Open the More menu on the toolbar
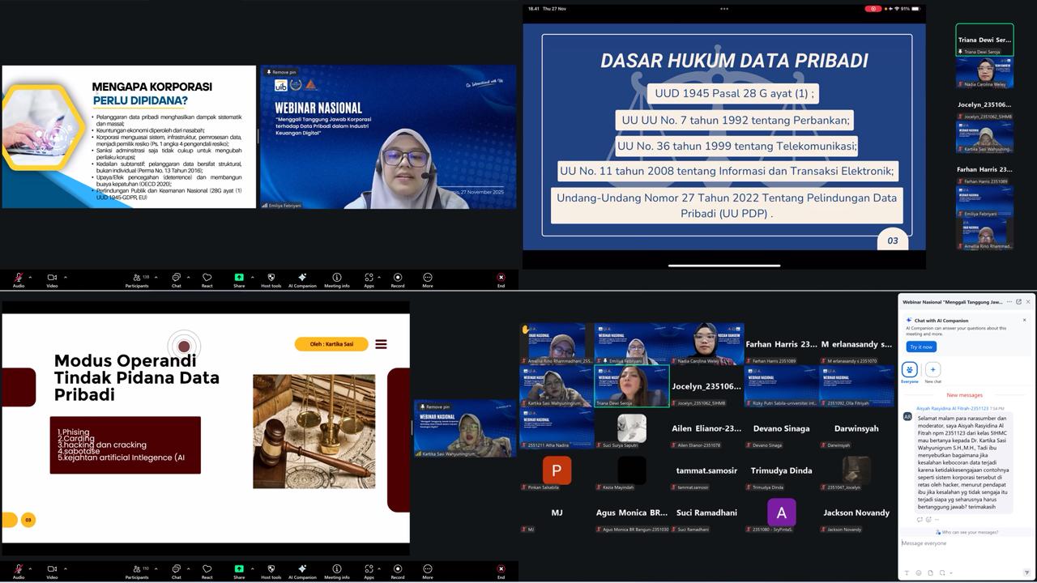This screenshot has height=583, width=1037. pyautogui.click(x=428, y=569)
